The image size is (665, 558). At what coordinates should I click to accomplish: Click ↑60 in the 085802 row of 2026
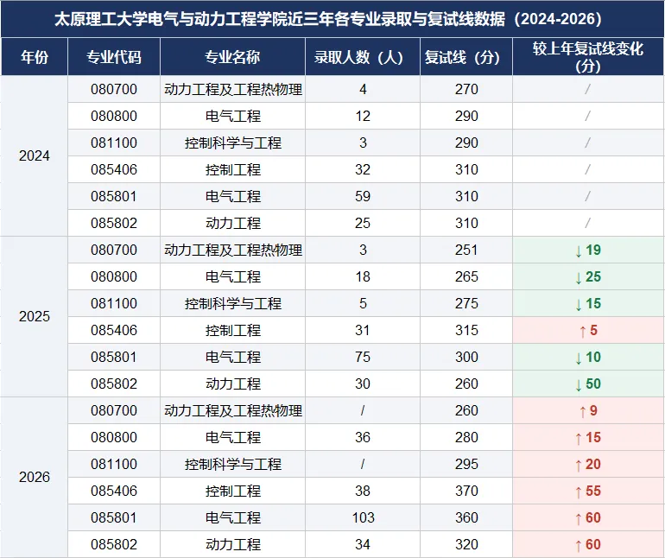click(588, 544)
